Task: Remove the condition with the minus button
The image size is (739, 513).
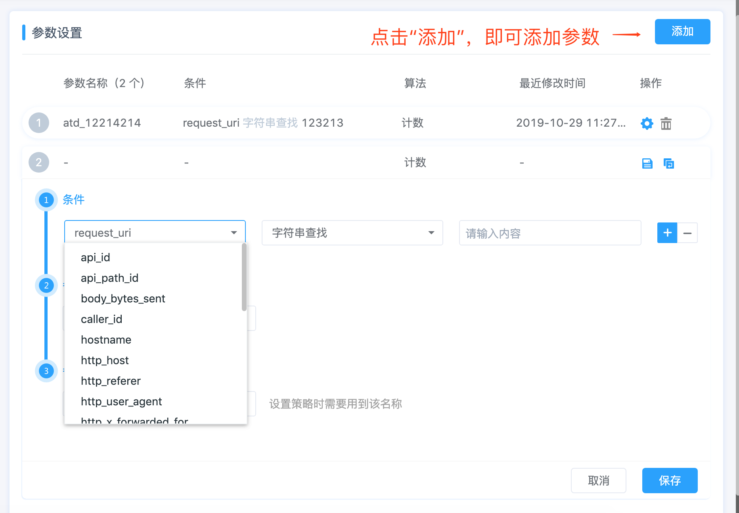Action: pos(687,233)
